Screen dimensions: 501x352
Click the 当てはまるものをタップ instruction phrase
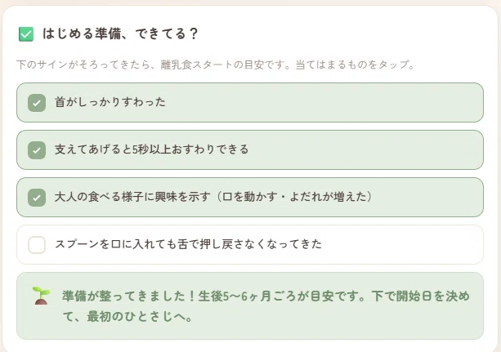click(351, 65)
